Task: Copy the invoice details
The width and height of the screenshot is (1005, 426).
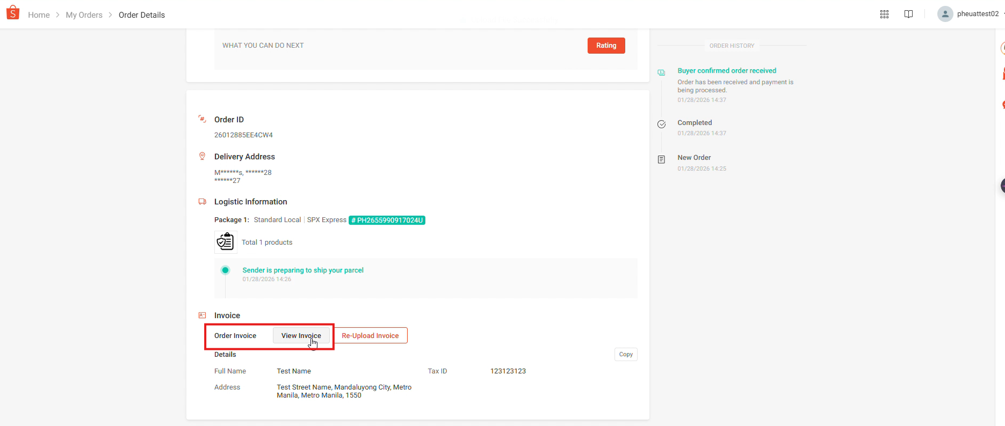Action: [x=626, y=355]
